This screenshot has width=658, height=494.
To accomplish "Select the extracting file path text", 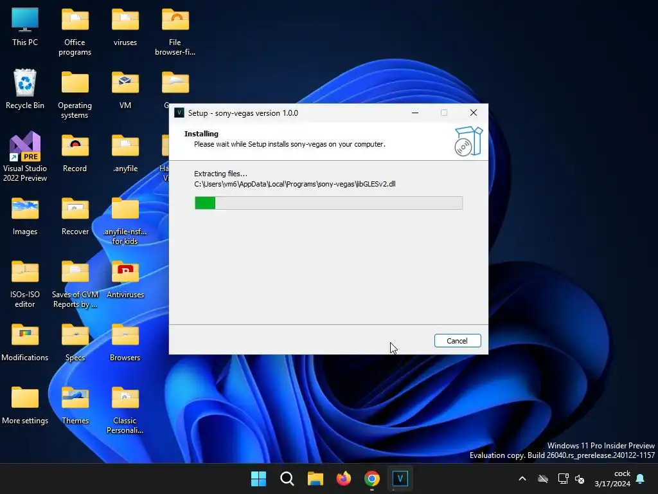I will pos(294,184).
